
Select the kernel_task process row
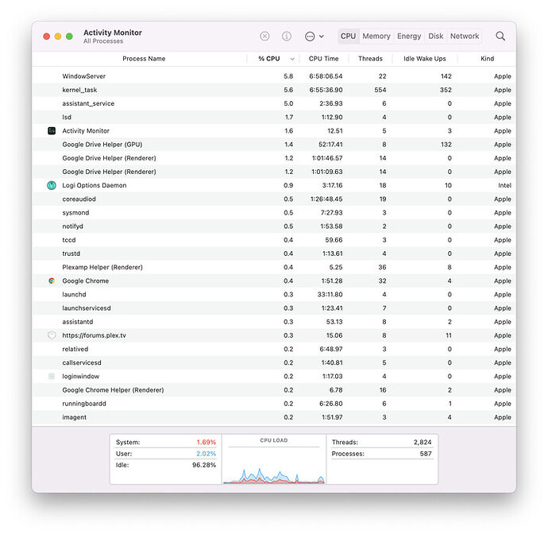(x=274, y=90)
